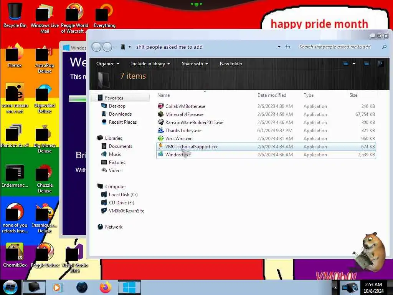
Task: Click the Explorer Back navigation button
Action: (x=96, y=47)
